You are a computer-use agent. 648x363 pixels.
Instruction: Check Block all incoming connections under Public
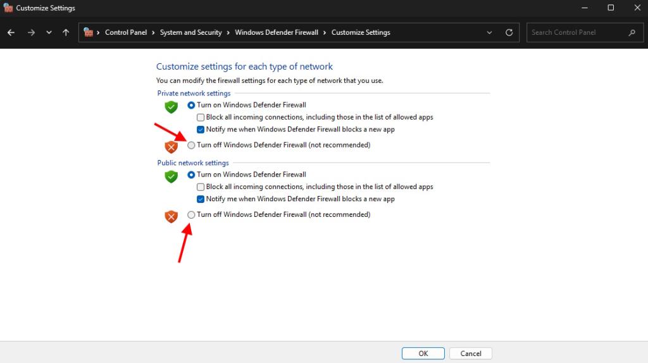tap(201, 187)
